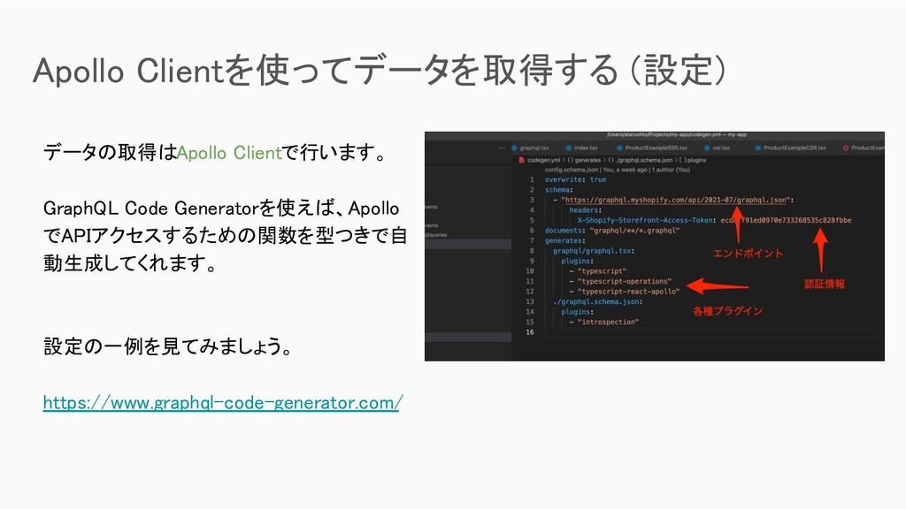Screen dimensions: 906x509
Task: Click the pink icon on the rightmost tab
Action: (845, 148)
